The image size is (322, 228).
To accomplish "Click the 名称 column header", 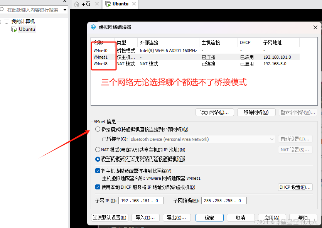I will [103, 42].
